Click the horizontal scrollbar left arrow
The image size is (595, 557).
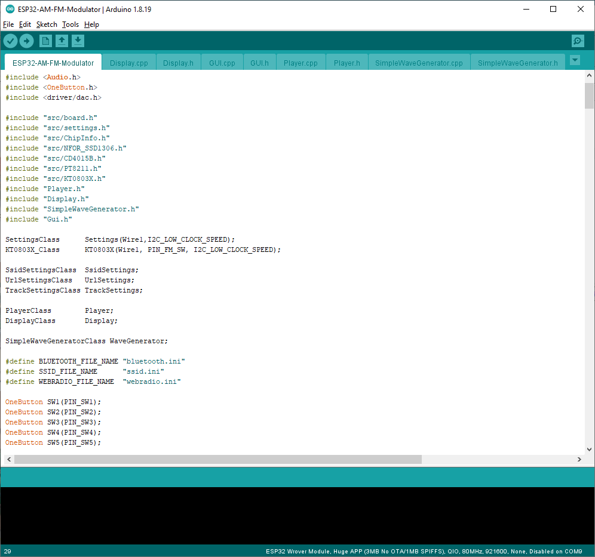click(x=9, y=459)
